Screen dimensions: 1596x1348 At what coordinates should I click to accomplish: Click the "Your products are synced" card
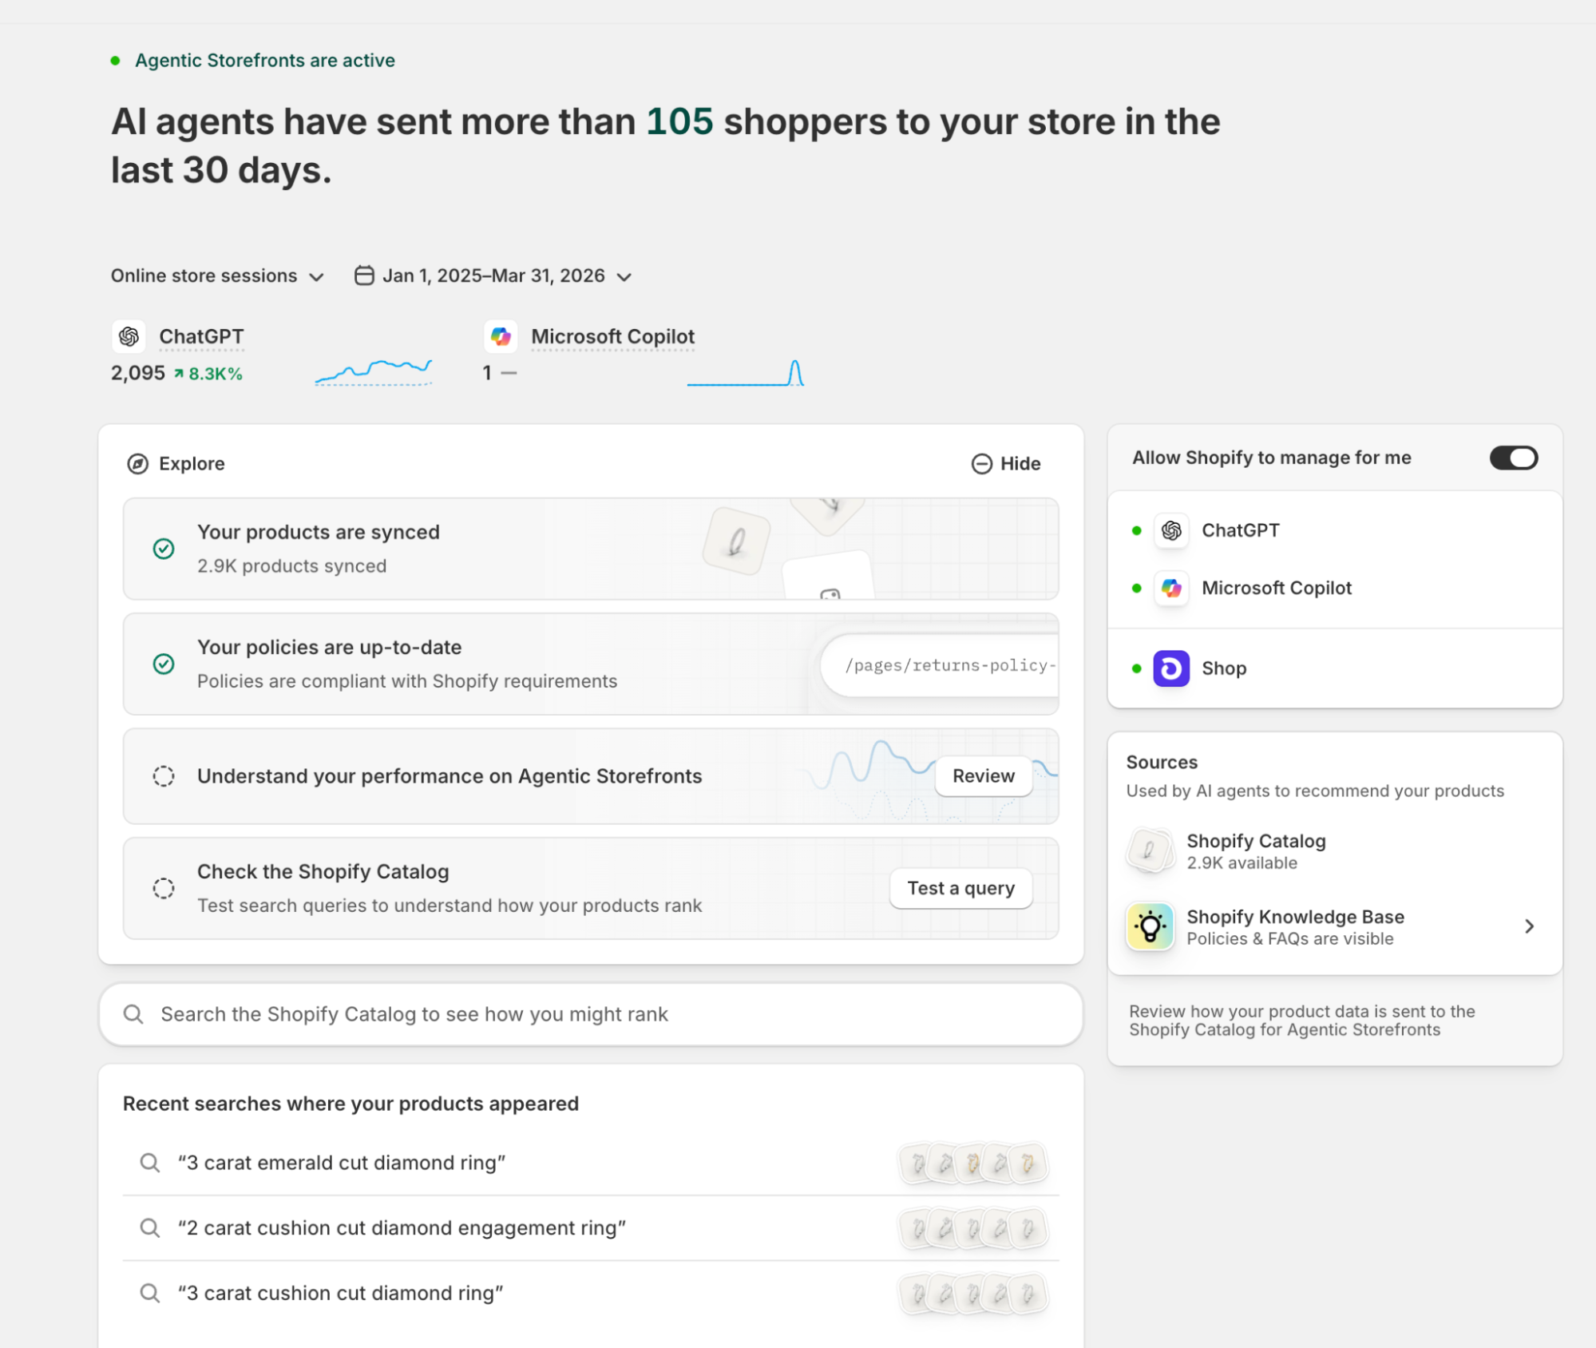tap(591, 549)
